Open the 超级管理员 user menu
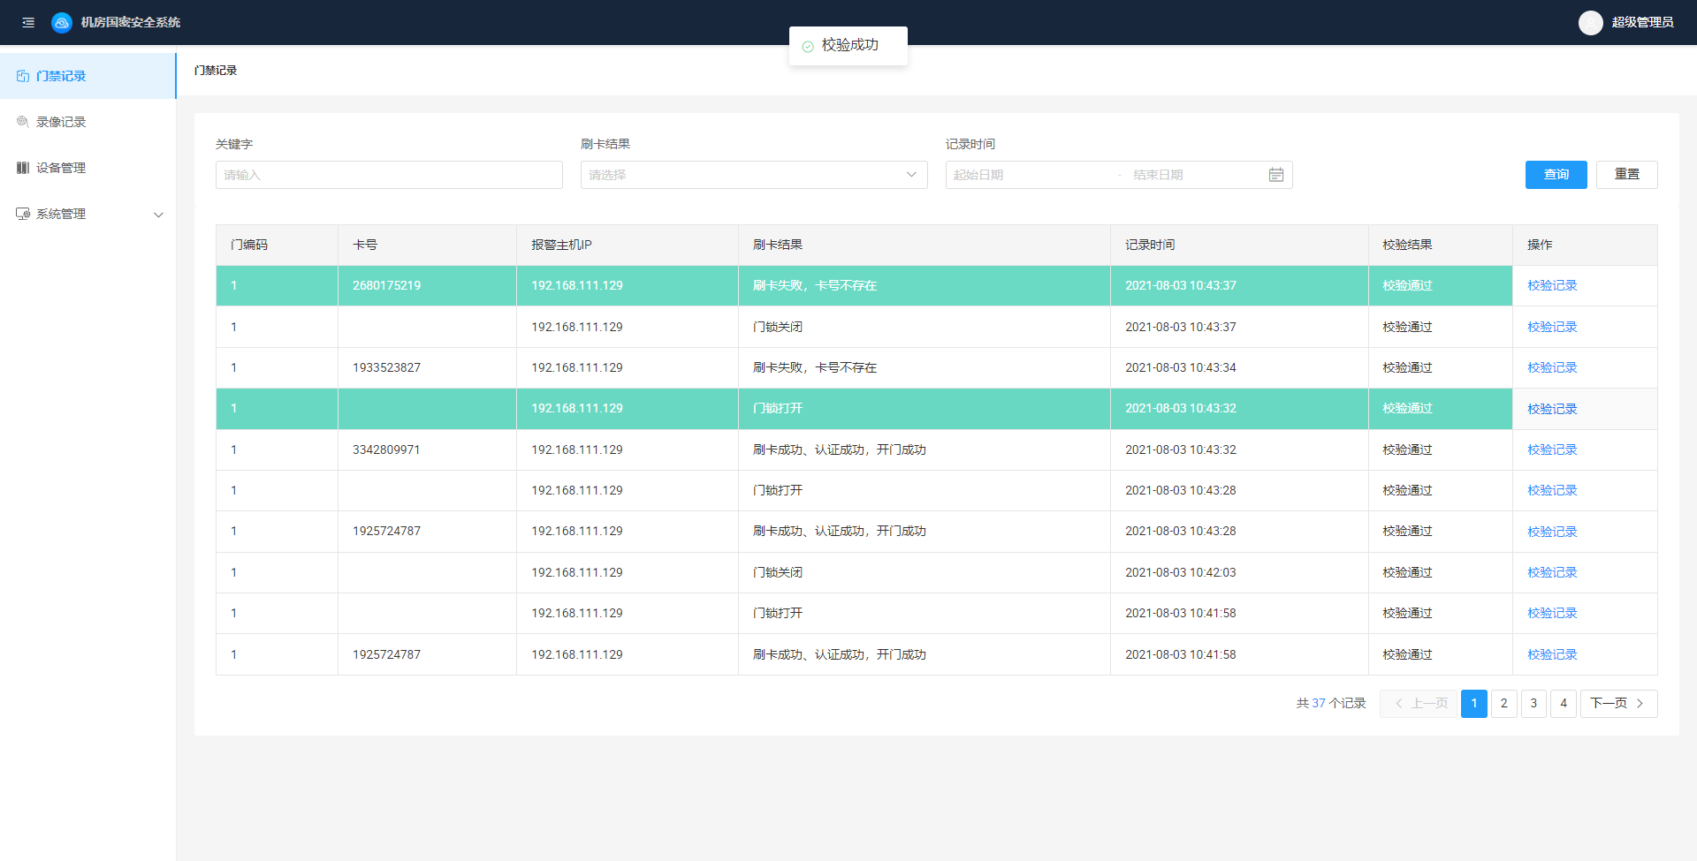This screenshot has height=861, width=1697. (1641, 23)
